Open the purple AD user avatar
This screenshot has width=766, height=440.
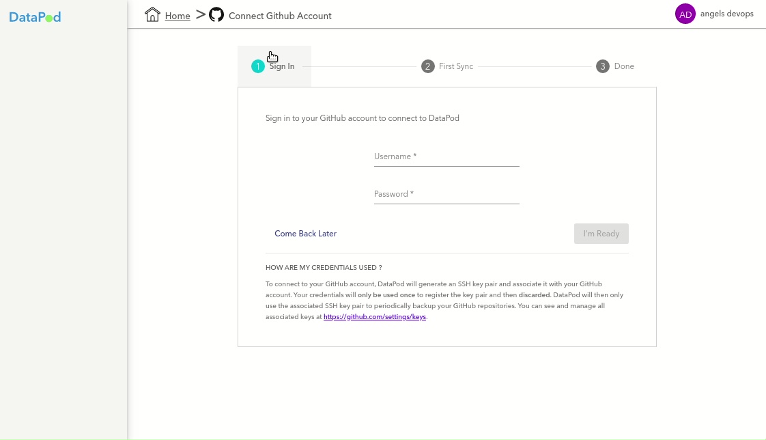(685, 14)
